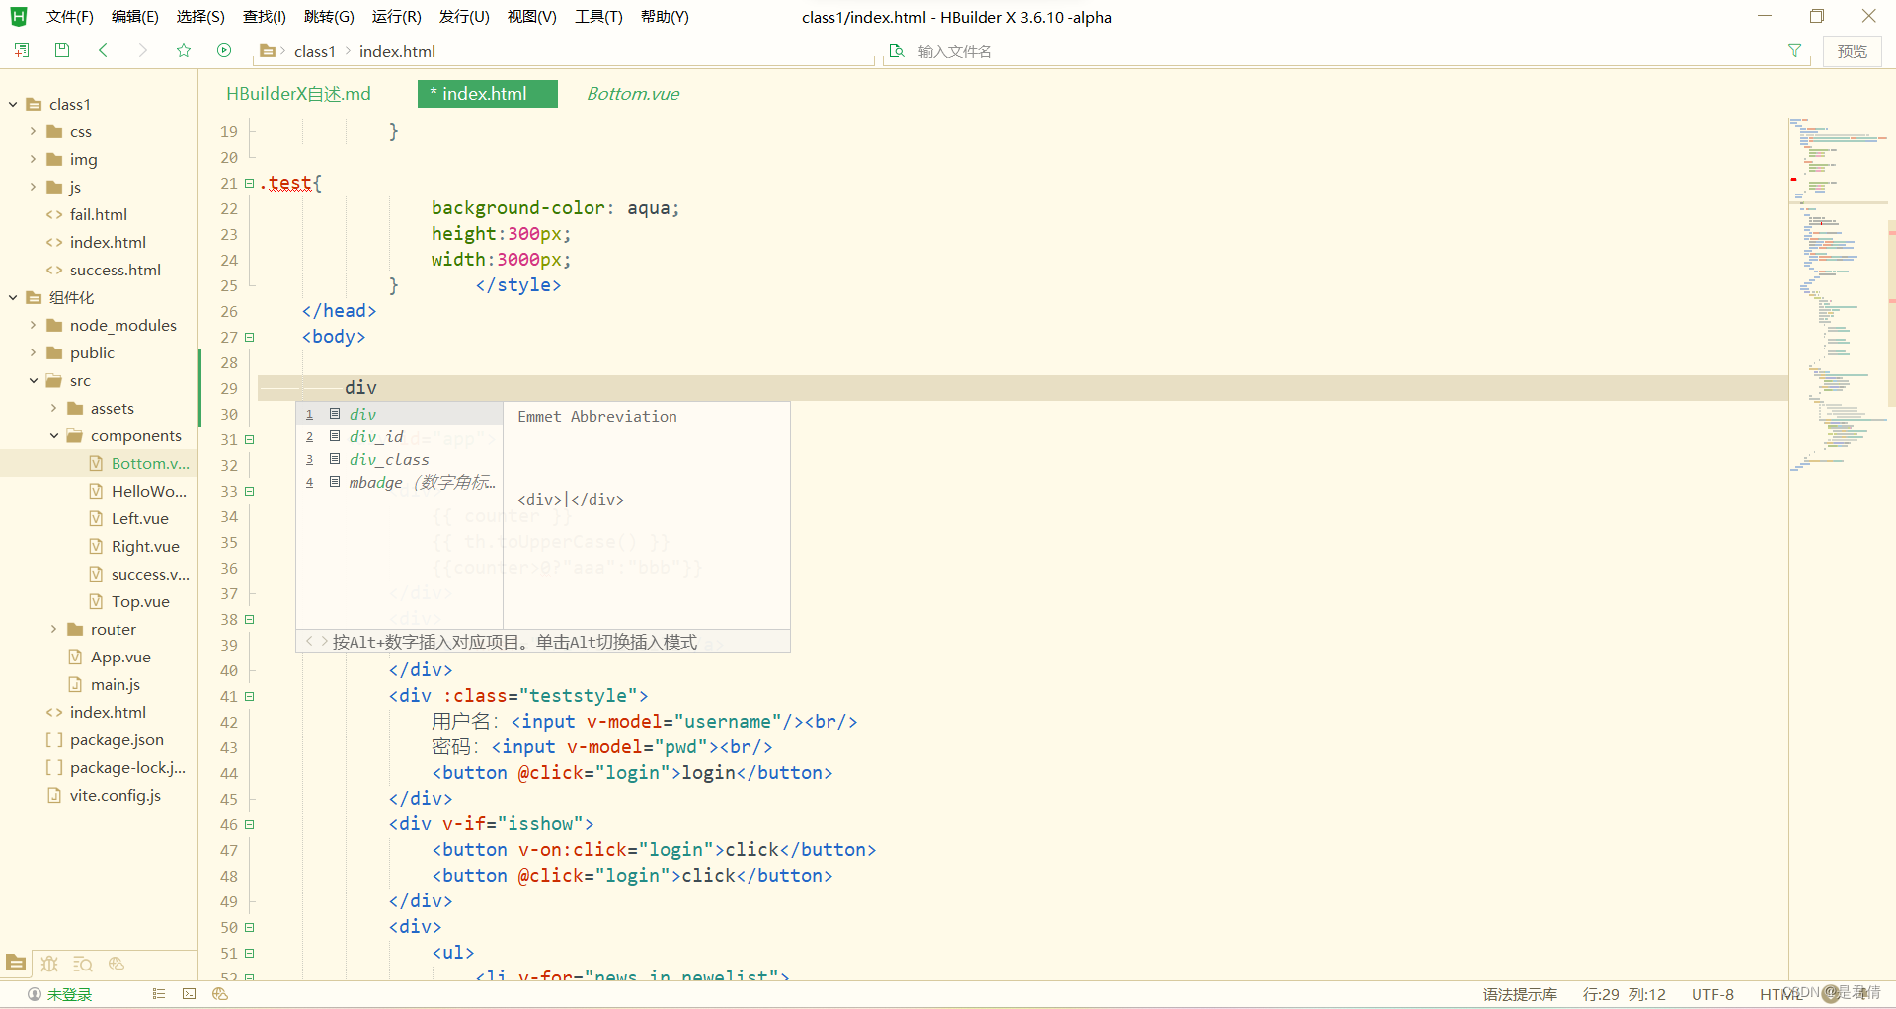Collapse the class1 project tree

12,103
